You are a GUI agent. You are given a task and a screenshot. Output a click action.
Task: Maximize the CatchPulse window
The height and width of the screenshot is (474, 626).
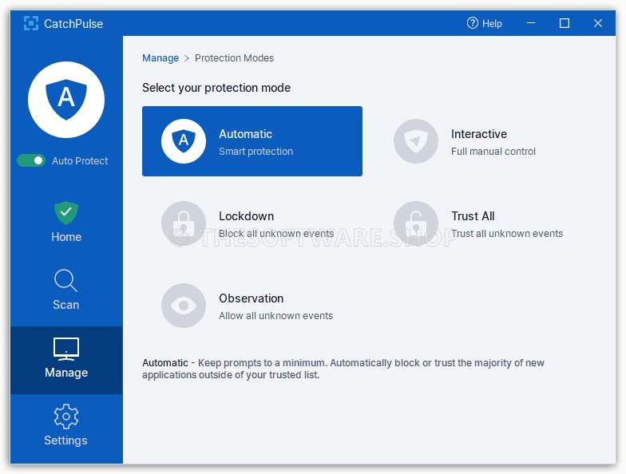pos(565,24)
